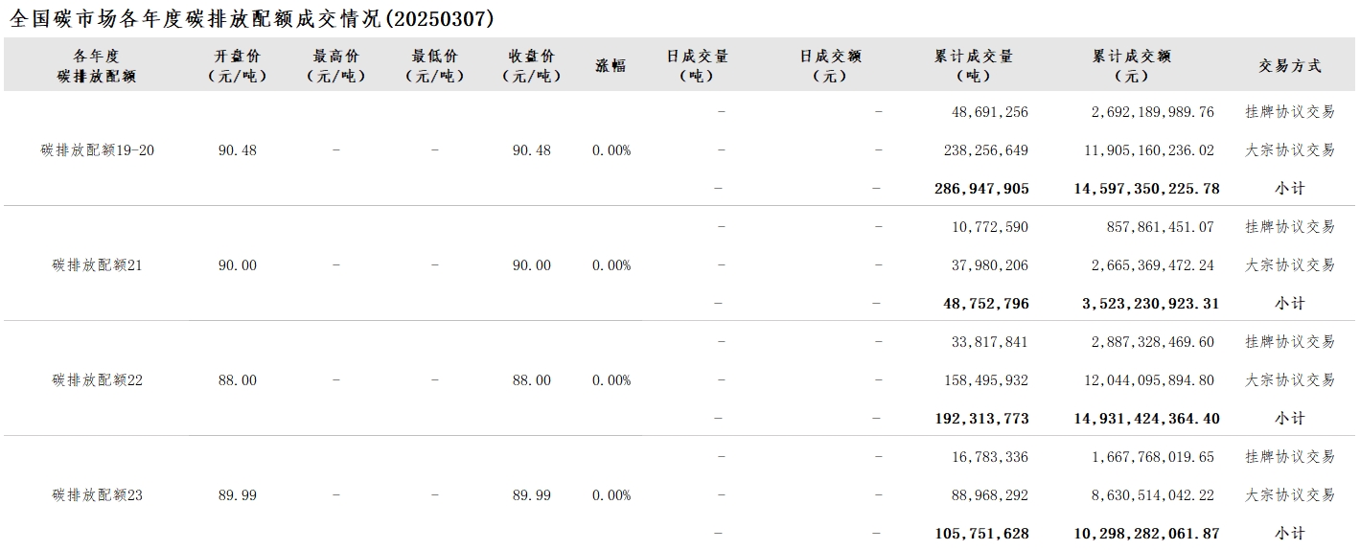Click the 最高价 column header
Image resolution: width=1360 pixels, height=550 pixels.
tap(336, 66)
